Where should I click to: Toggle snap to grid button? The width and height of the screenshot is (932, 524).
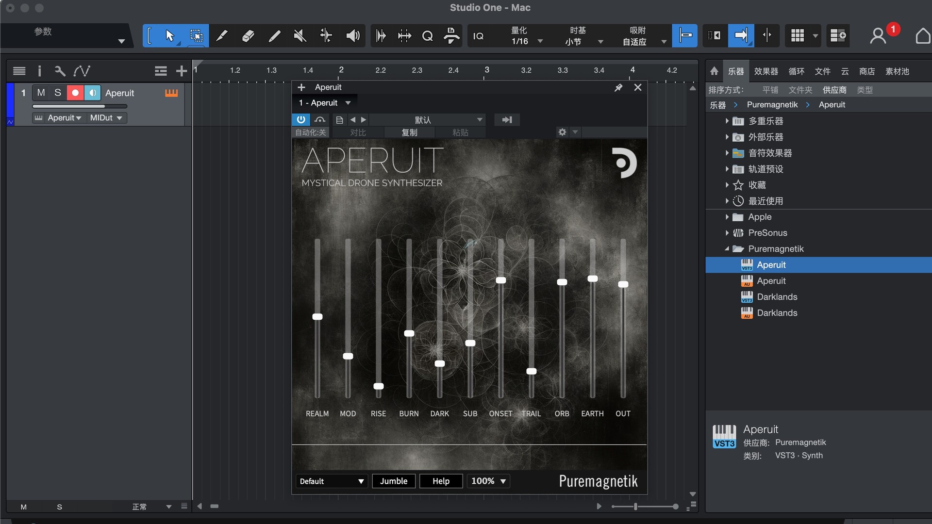coord(685,35)
